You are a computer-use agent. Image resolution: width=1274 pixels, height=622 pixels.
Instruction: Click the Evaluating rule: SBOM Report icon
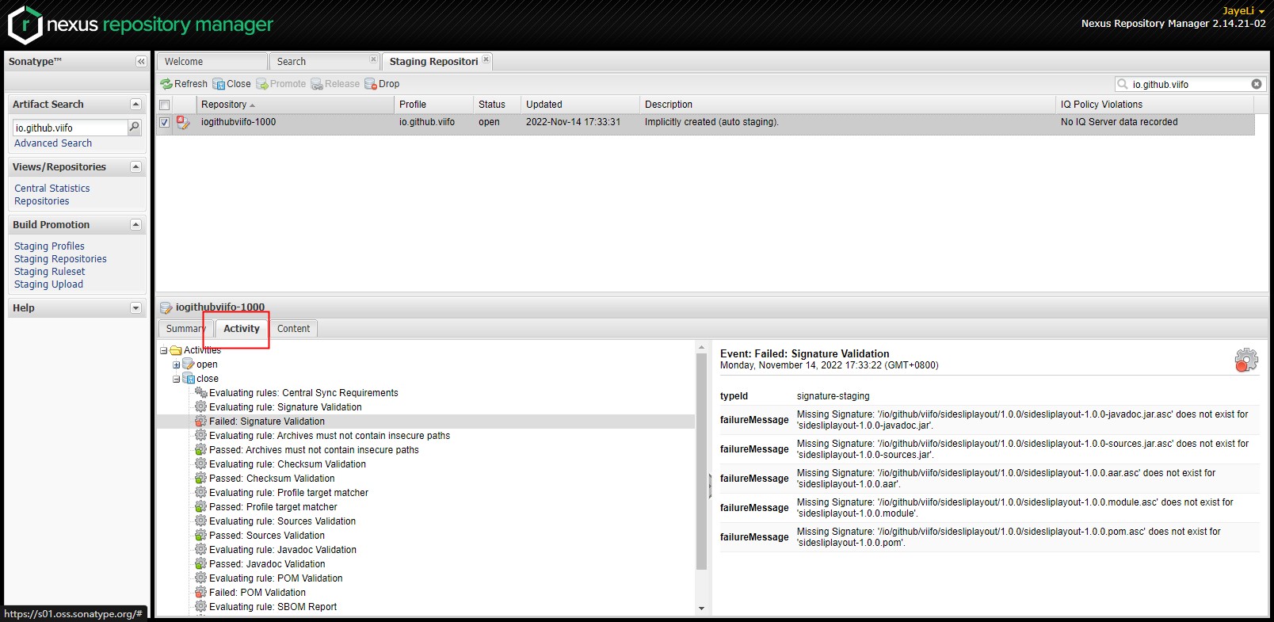click(201, 607)
